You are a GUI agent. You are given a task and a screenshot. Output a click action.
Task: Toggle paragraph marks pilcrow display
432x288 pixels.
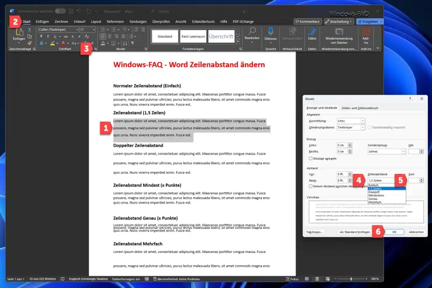pos(133,43)
